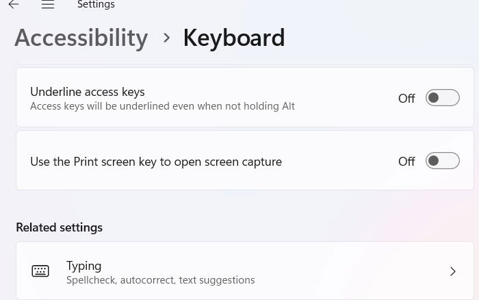Click the Keyboard page heading
479x300 pixels.
[233, 38]
